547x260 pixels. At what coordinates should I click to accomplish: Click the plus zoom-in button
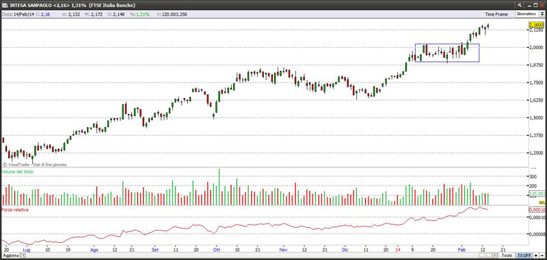(536, 255)
